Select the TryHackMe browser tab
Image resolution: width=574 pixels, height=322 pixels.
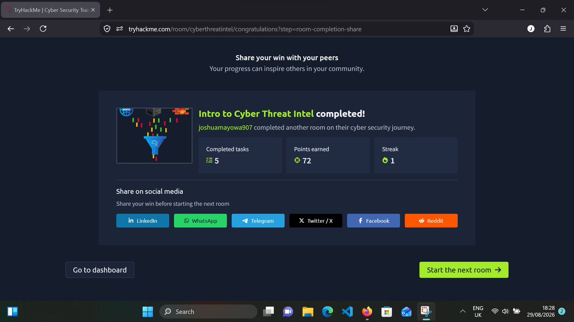click(x=51, y=10)
